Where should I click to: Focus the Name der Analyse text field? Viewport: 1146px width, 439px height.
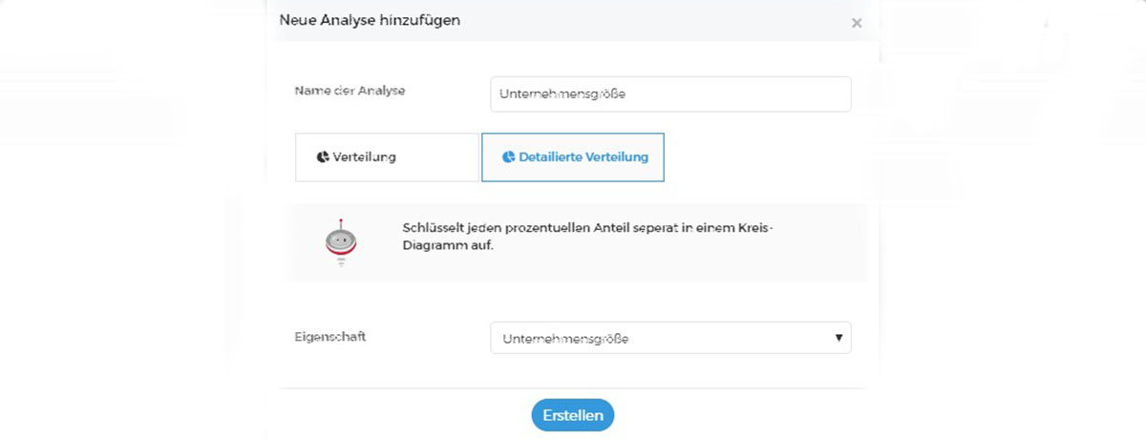point(670,94)
